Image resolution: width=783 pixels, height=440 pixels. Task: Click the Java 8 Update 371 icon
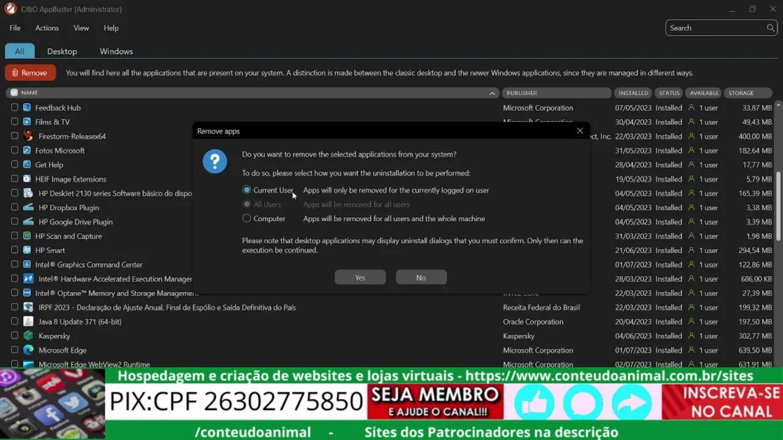point(28,321)
